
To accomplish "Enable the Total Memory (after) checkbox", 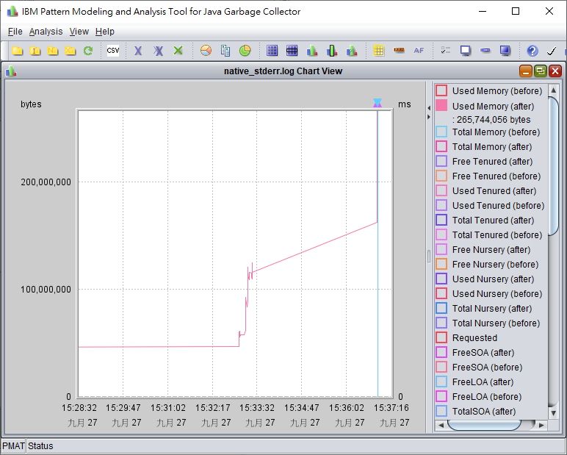I will click(x=441, y=146).
